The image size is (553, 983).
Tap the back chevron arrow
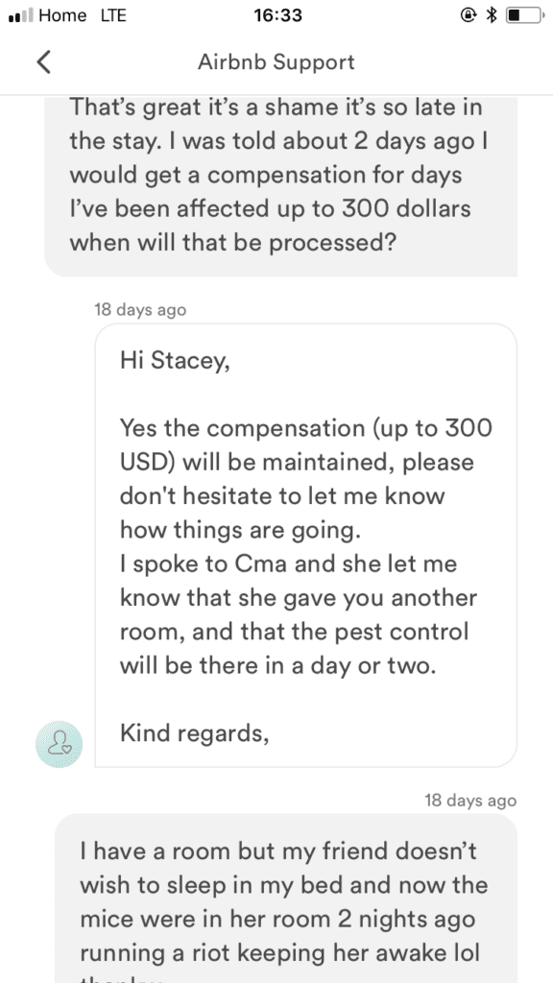[x=43, y=62]
